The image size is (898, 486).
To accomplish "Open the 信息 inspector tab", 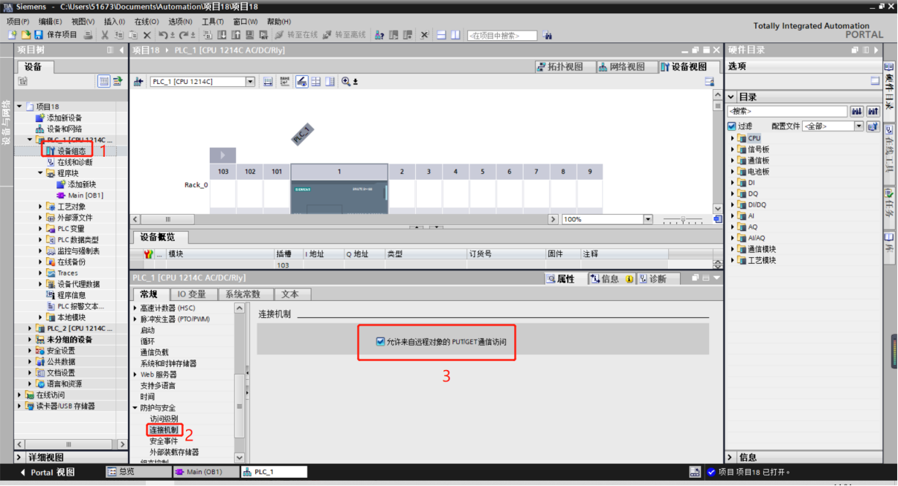I will (611, 279).
